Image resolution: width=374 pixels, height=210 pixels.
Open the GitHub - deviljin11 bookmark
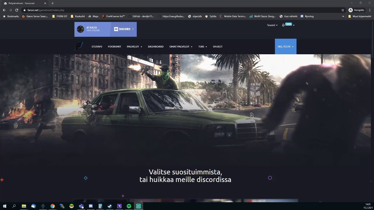pos(141,16)
